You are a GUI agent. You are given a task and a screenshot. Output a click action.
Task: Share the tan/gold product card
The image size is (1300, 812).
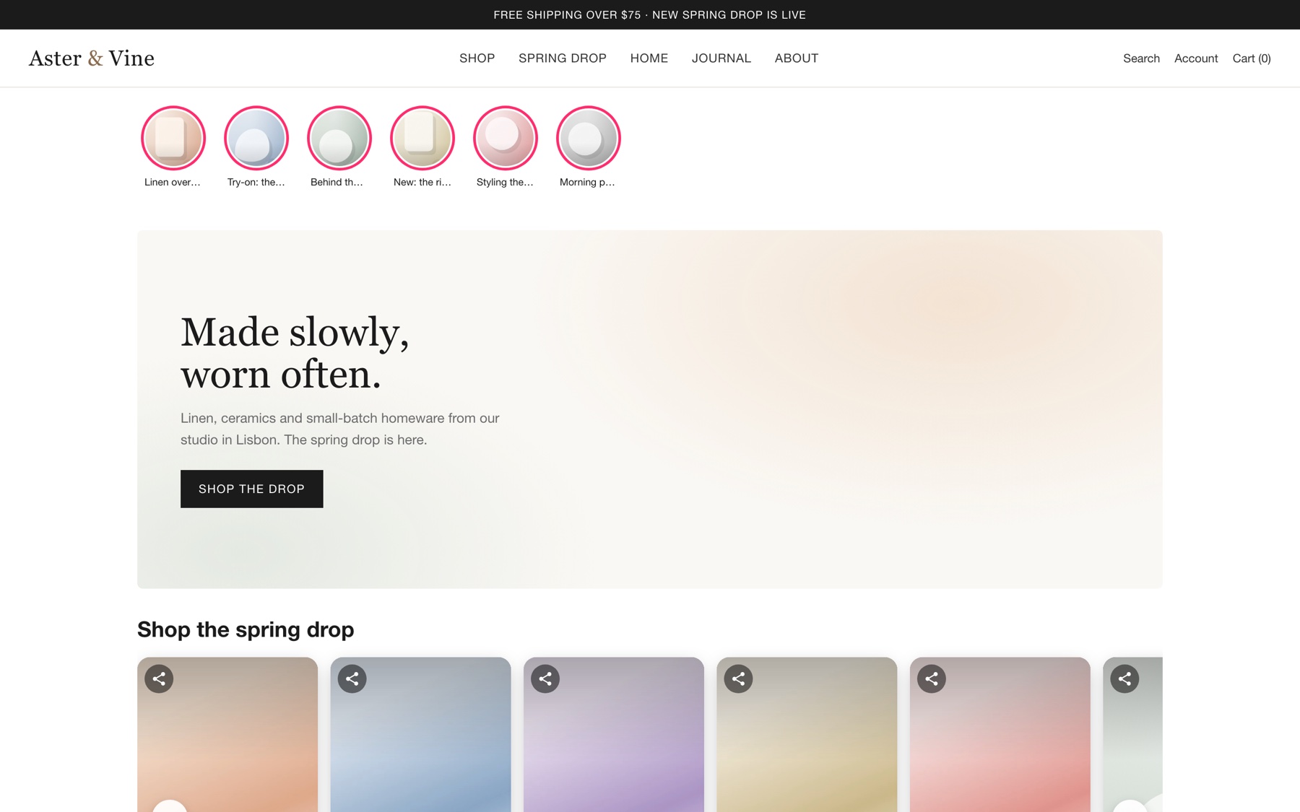click(738, 678)
